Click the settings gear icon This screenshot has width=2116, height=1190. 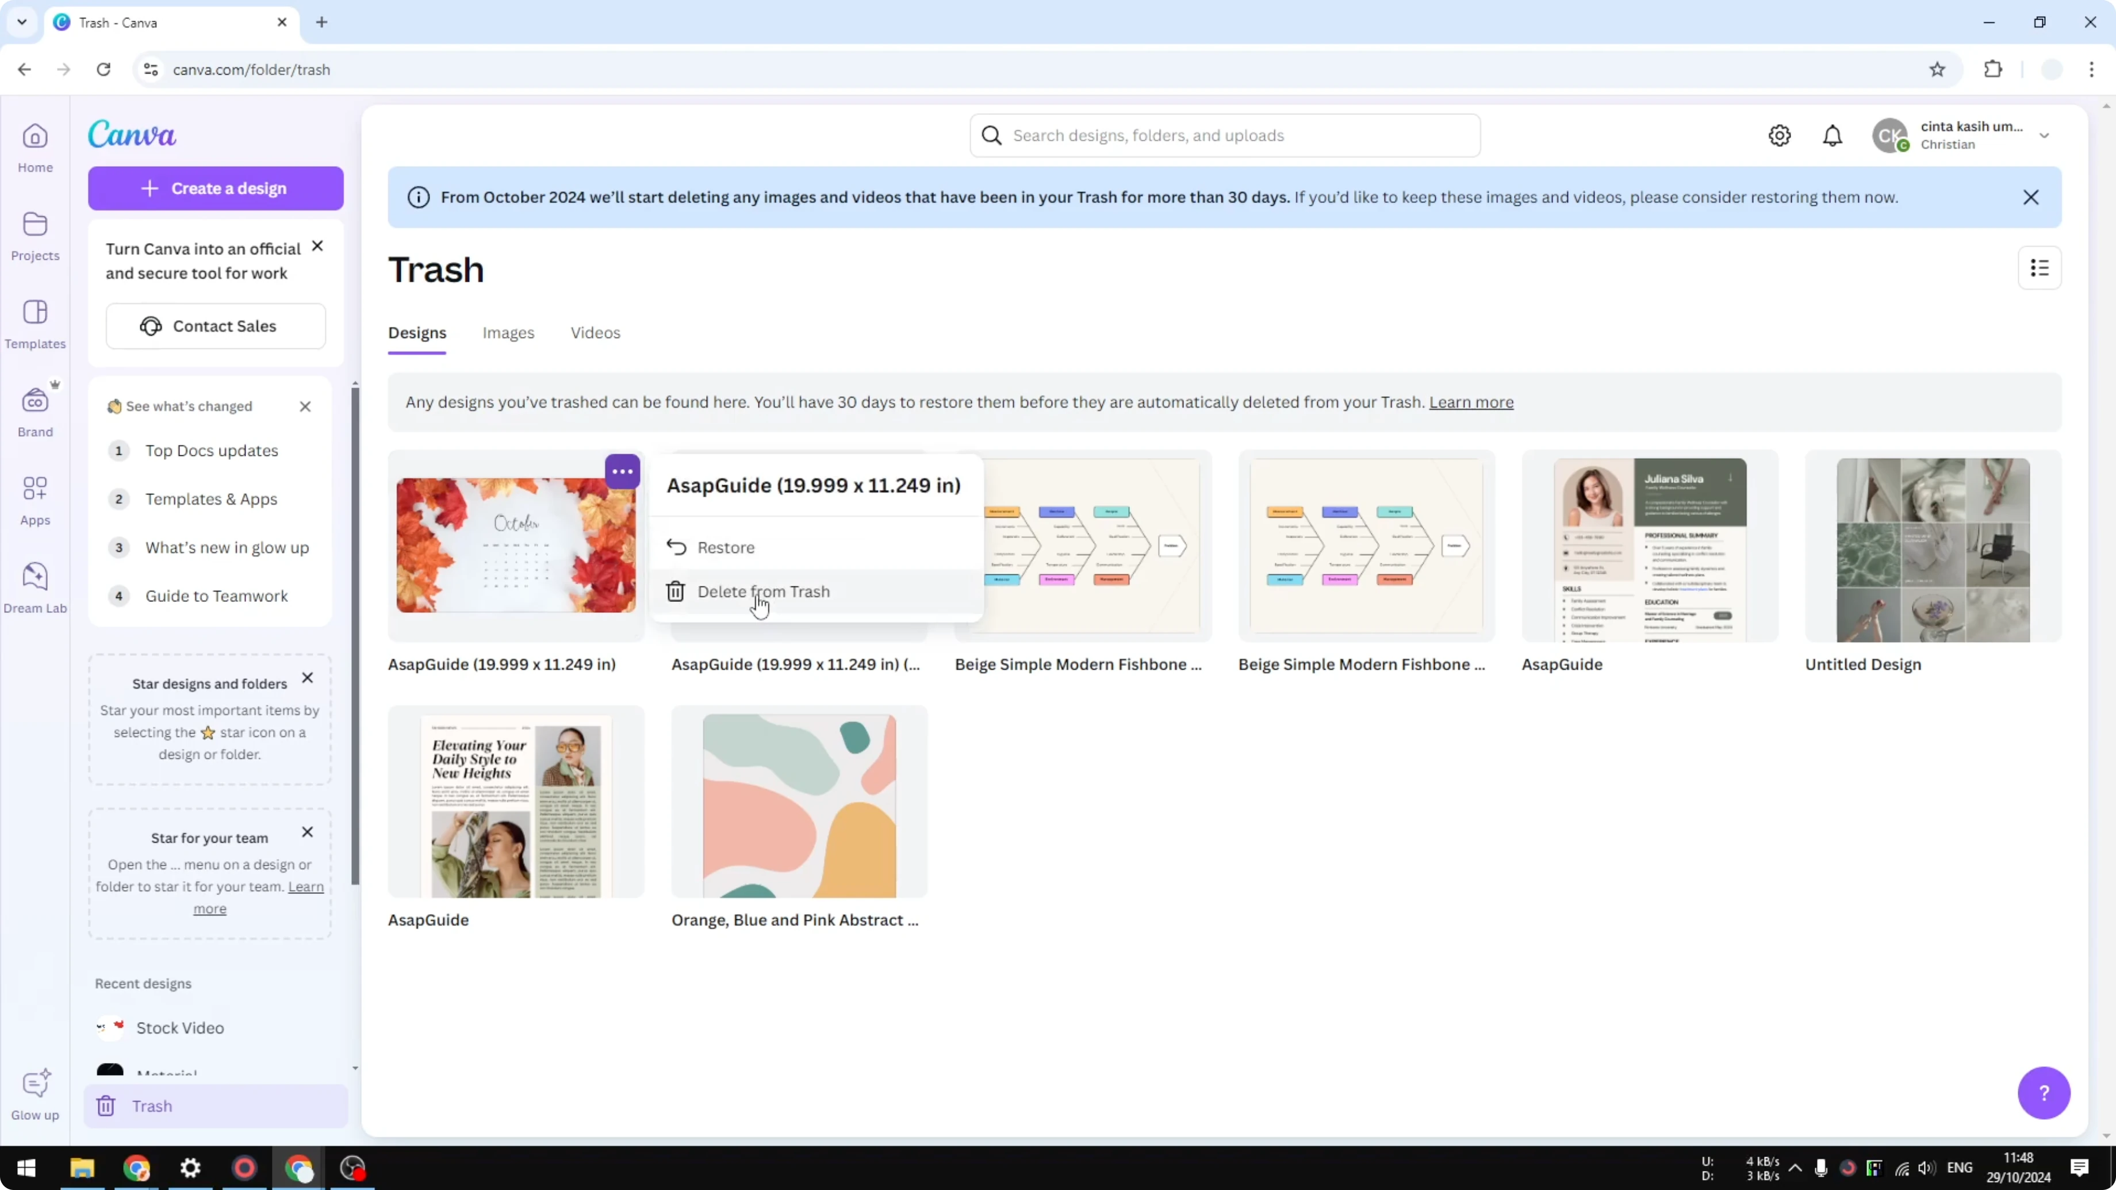point(1779,136)
